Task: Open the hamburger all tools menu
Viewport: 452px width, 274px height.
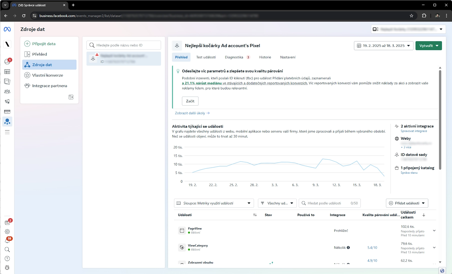Action: (x=7, y=132)
